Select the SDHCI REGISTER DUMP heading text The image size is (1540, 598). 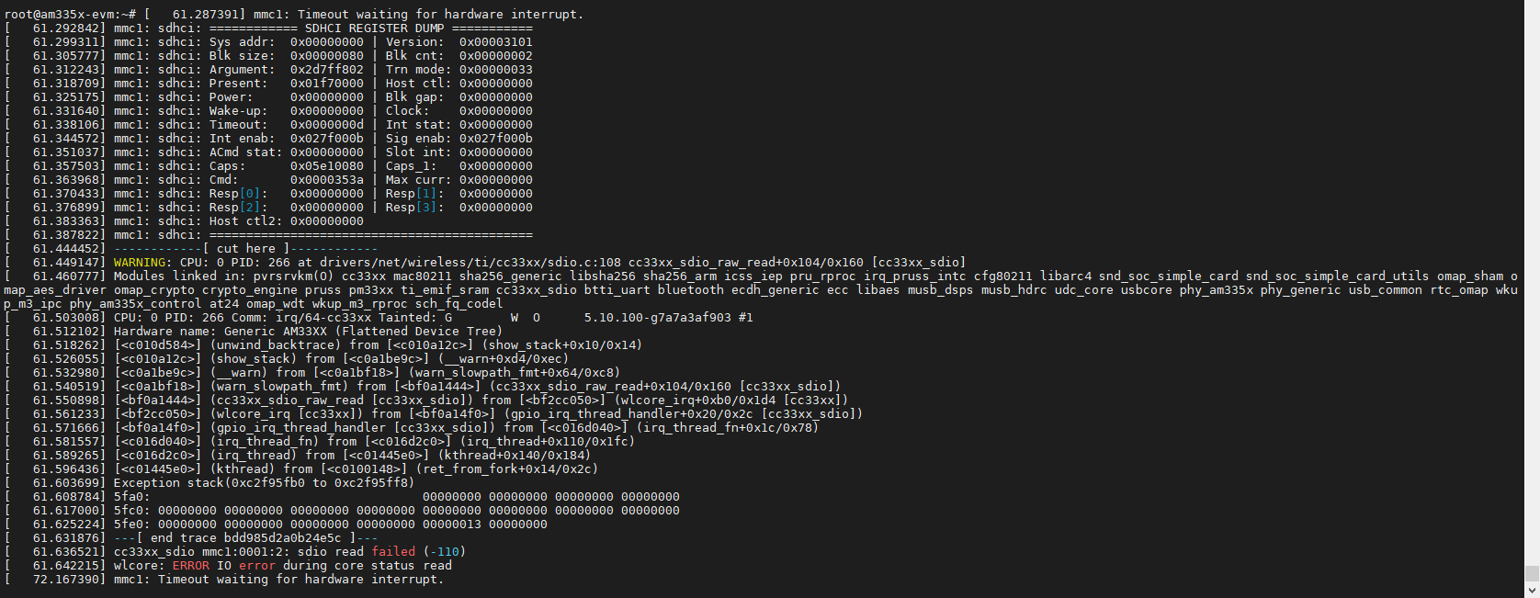[374, 28]
